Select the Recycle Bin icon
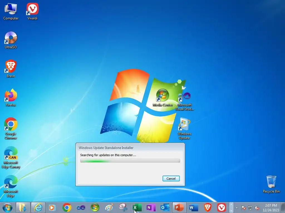 click(x=271, y=184)
